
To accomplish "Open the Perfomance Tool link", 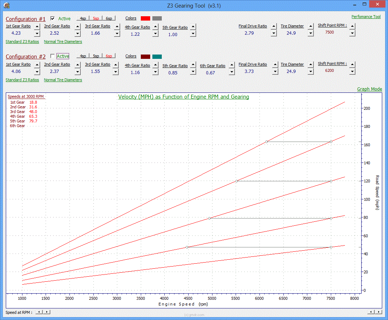I will pyautogui.click(x=366, y=17).
